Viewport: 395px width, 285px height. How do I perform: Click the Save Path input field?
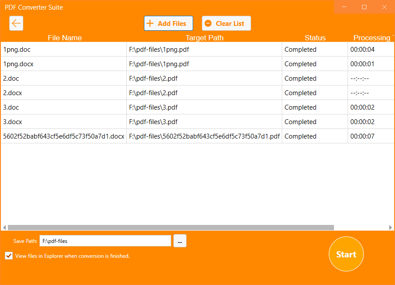105,241
